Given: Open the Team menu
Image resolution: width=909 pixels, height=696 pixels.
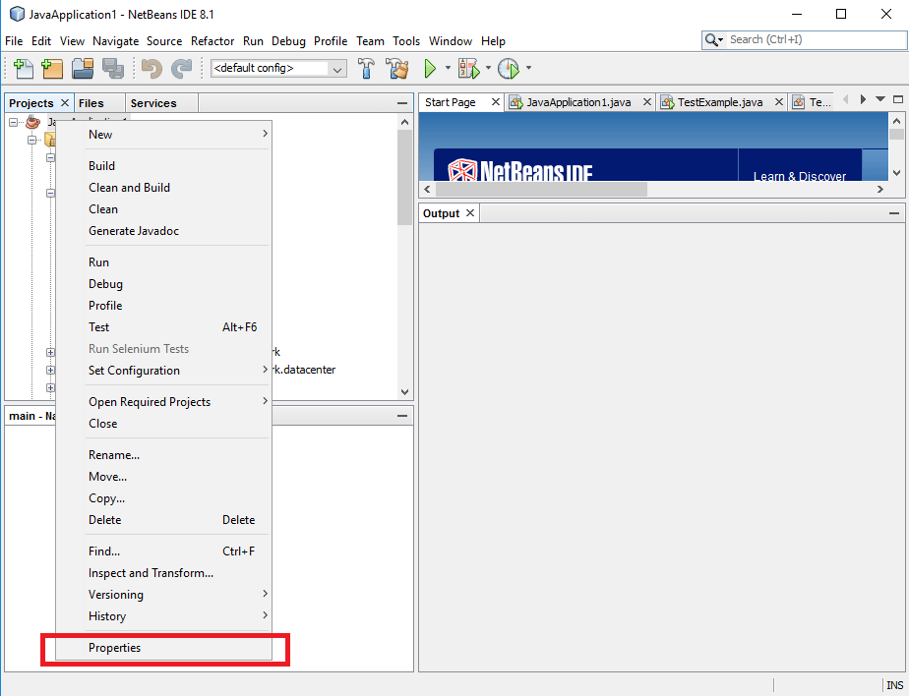Looking at the screenshot, I should point(370,41).
